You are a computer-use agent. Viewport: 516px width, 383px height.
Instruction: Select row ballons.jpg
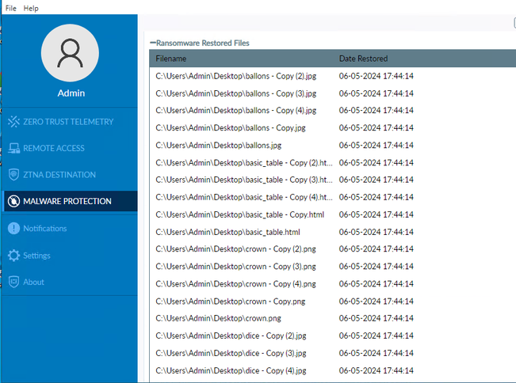pos(332,145)
